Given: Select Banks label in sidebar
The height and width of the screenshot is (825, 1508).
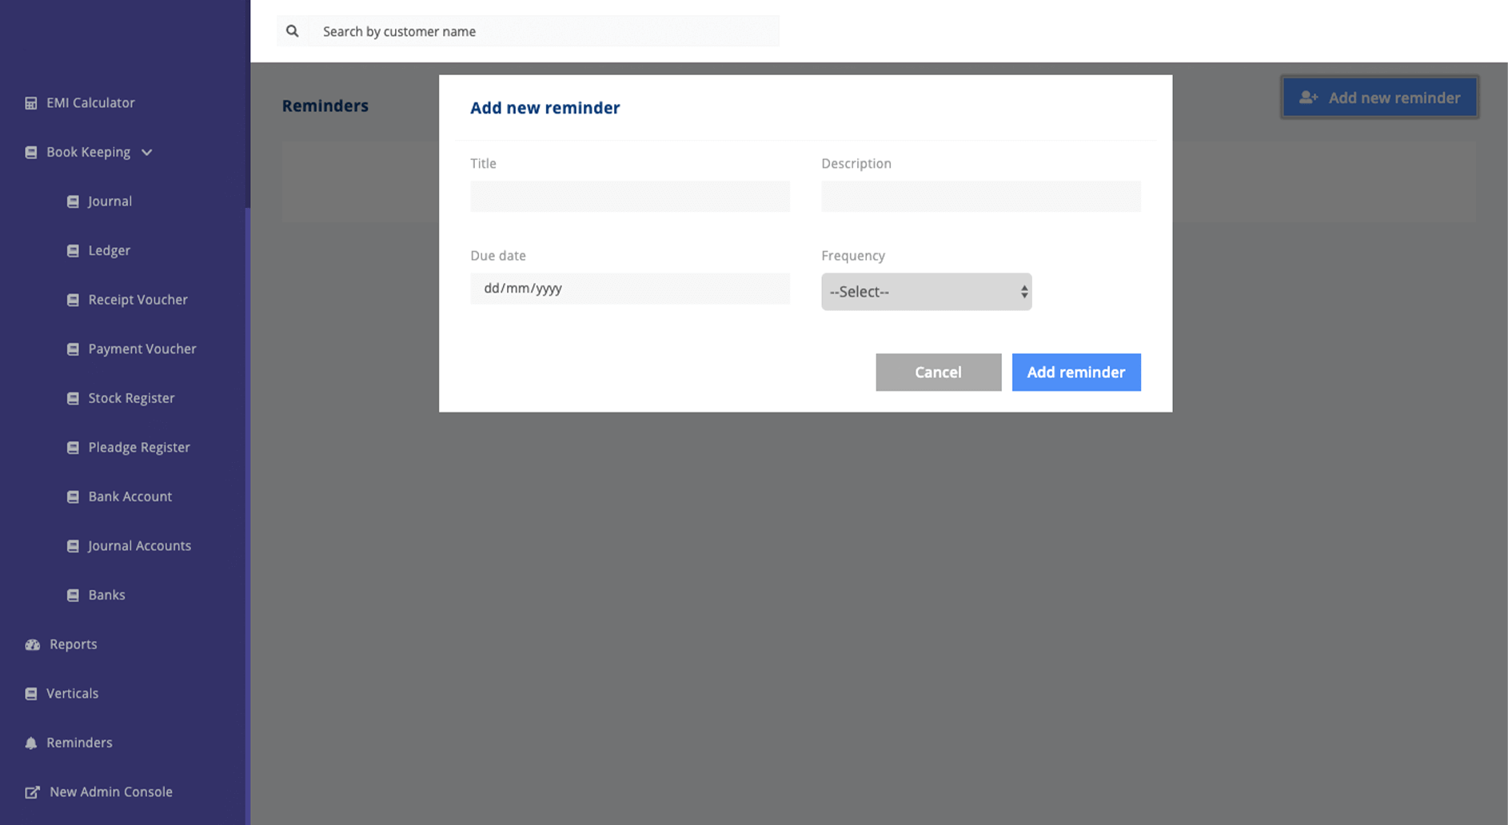Looking at the screenshot, I should pos(106,595).
